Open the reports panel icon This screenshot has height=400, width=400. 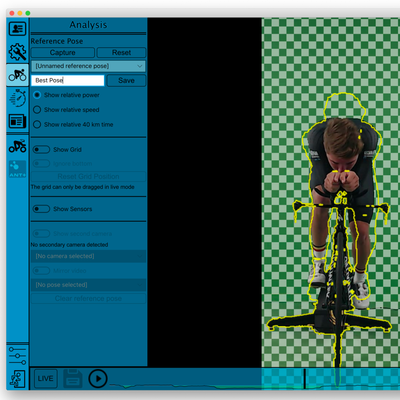17,121
